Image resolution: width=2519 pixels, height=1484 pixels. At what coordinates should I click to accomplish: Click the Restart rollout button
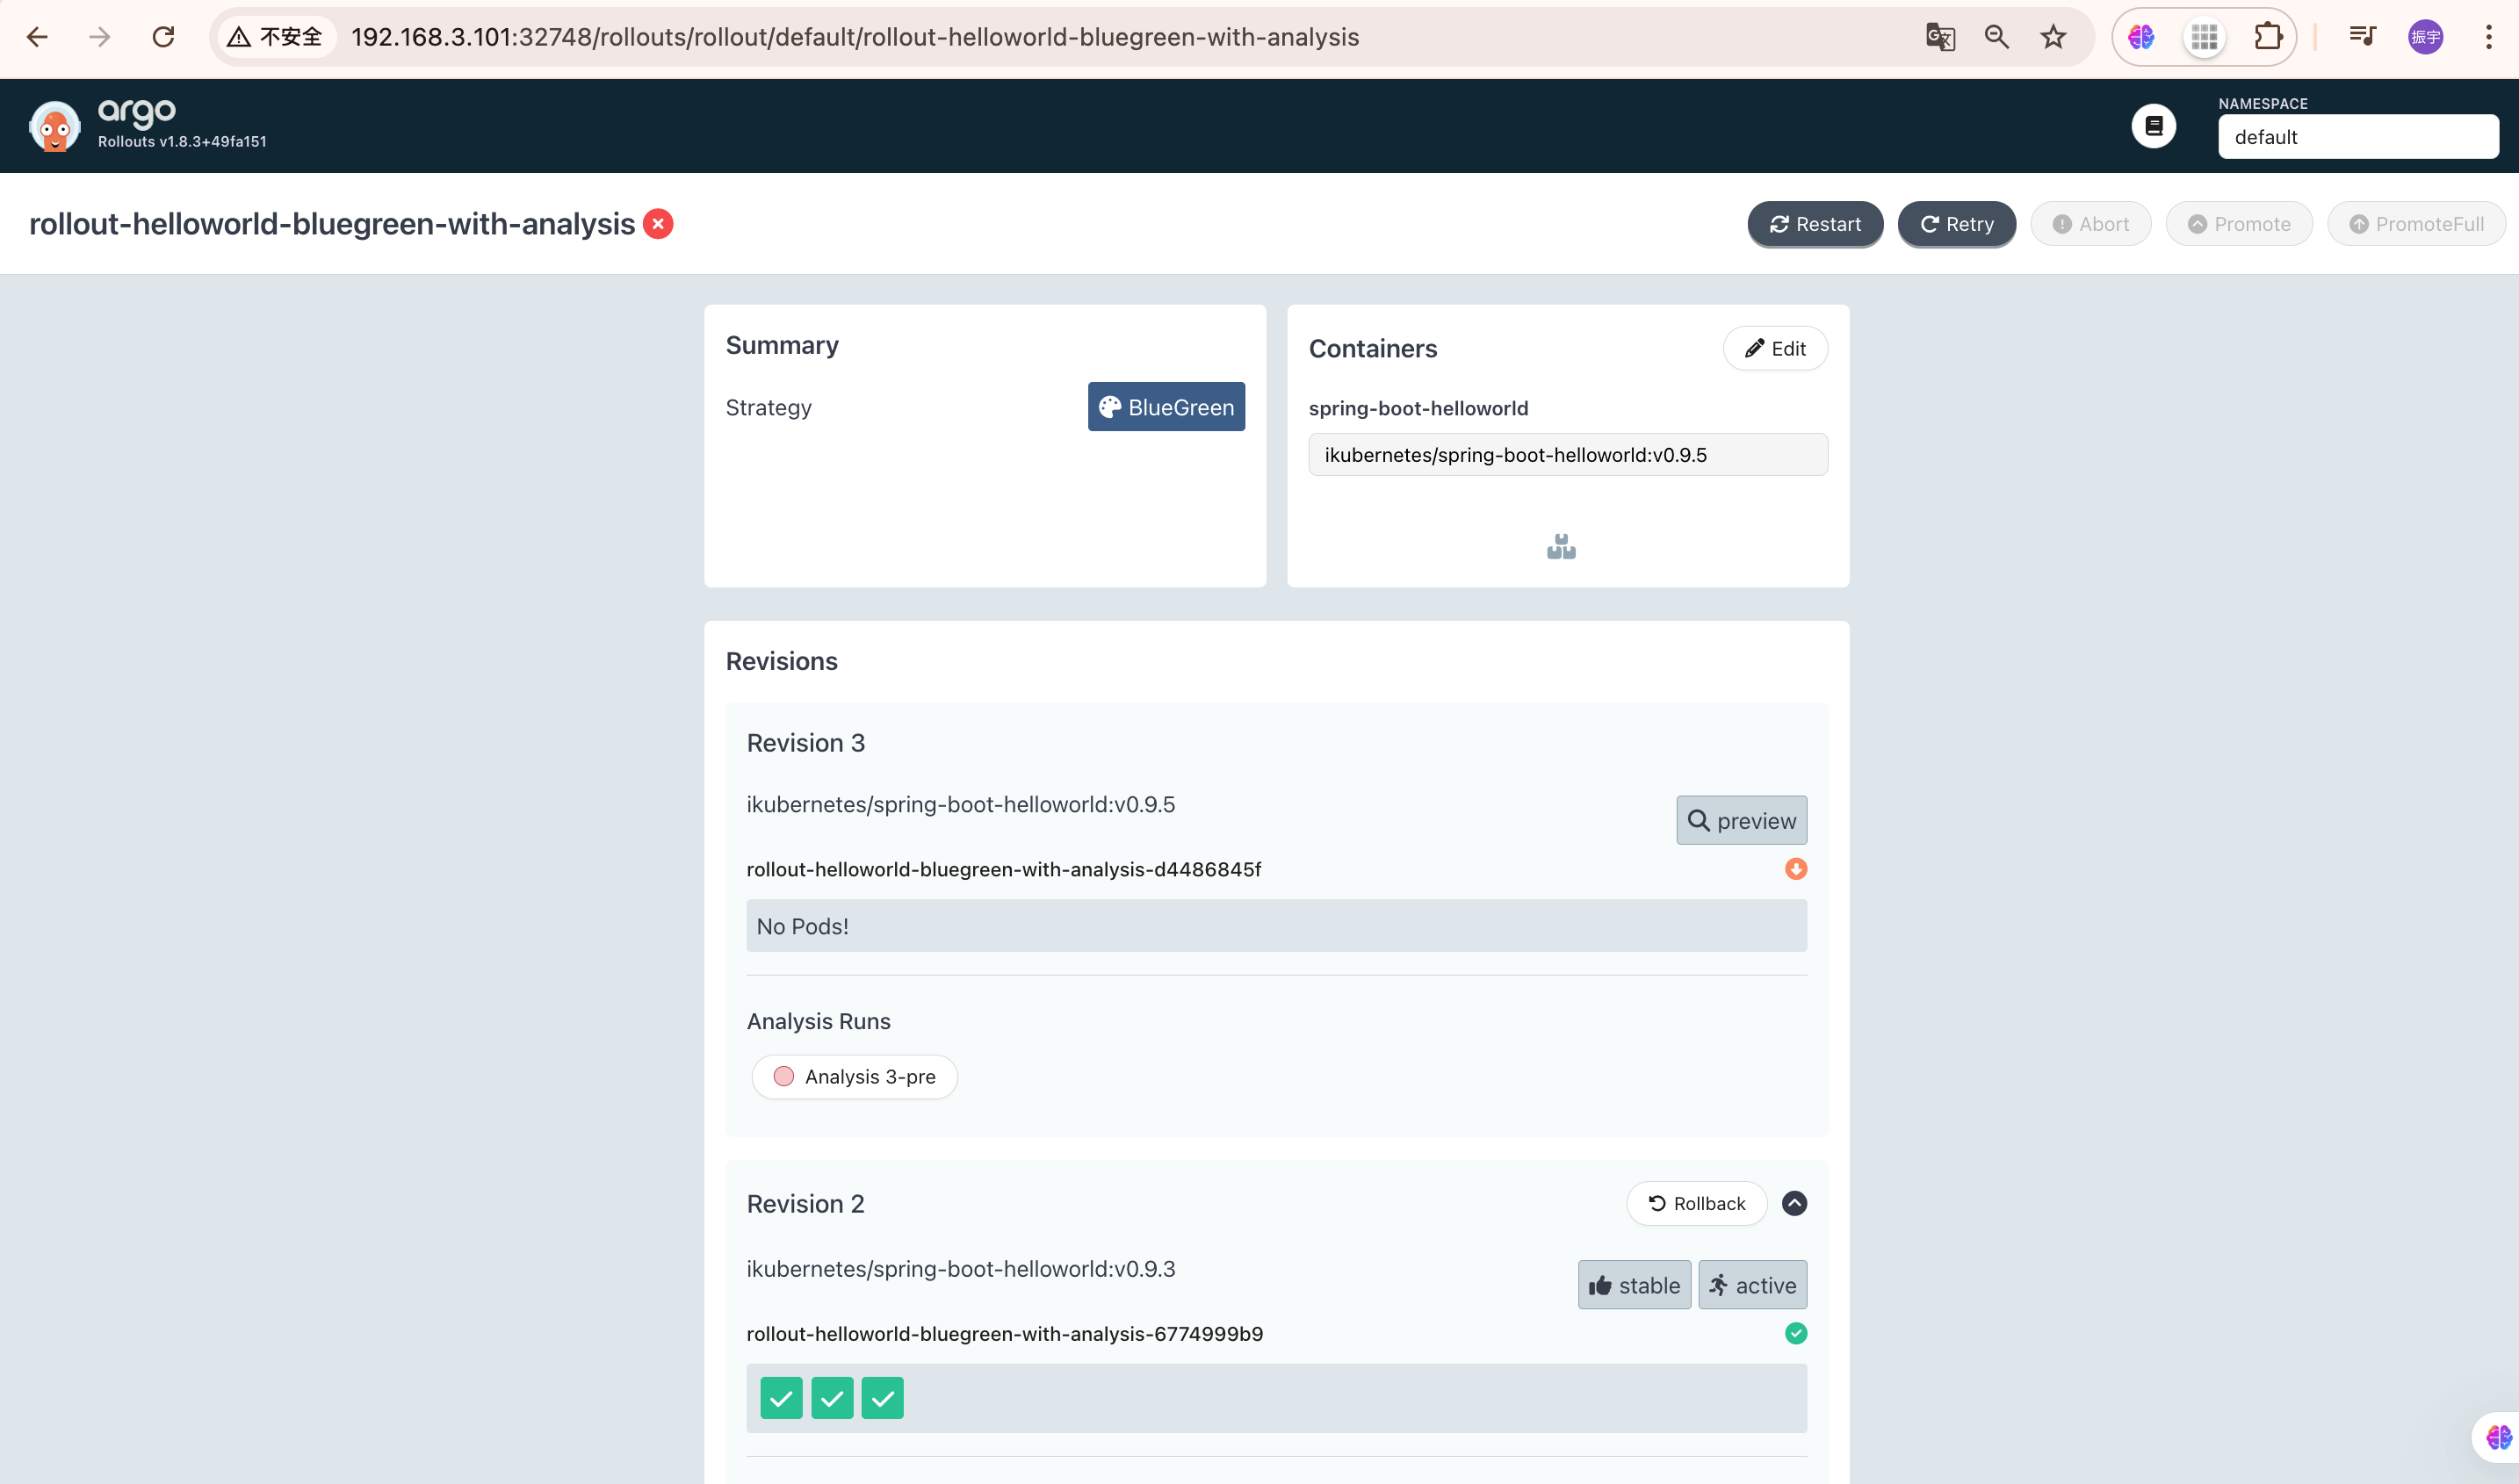click(1815, 224)
